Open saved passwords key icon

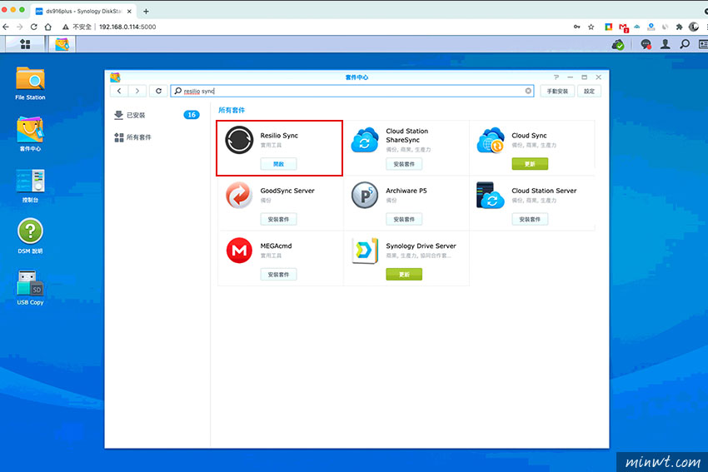point(577,27)
